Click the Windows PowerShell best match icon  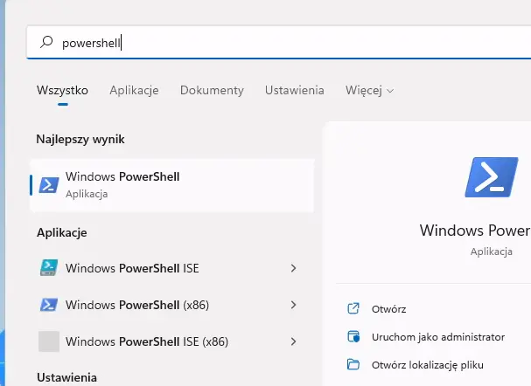[49, 184]
